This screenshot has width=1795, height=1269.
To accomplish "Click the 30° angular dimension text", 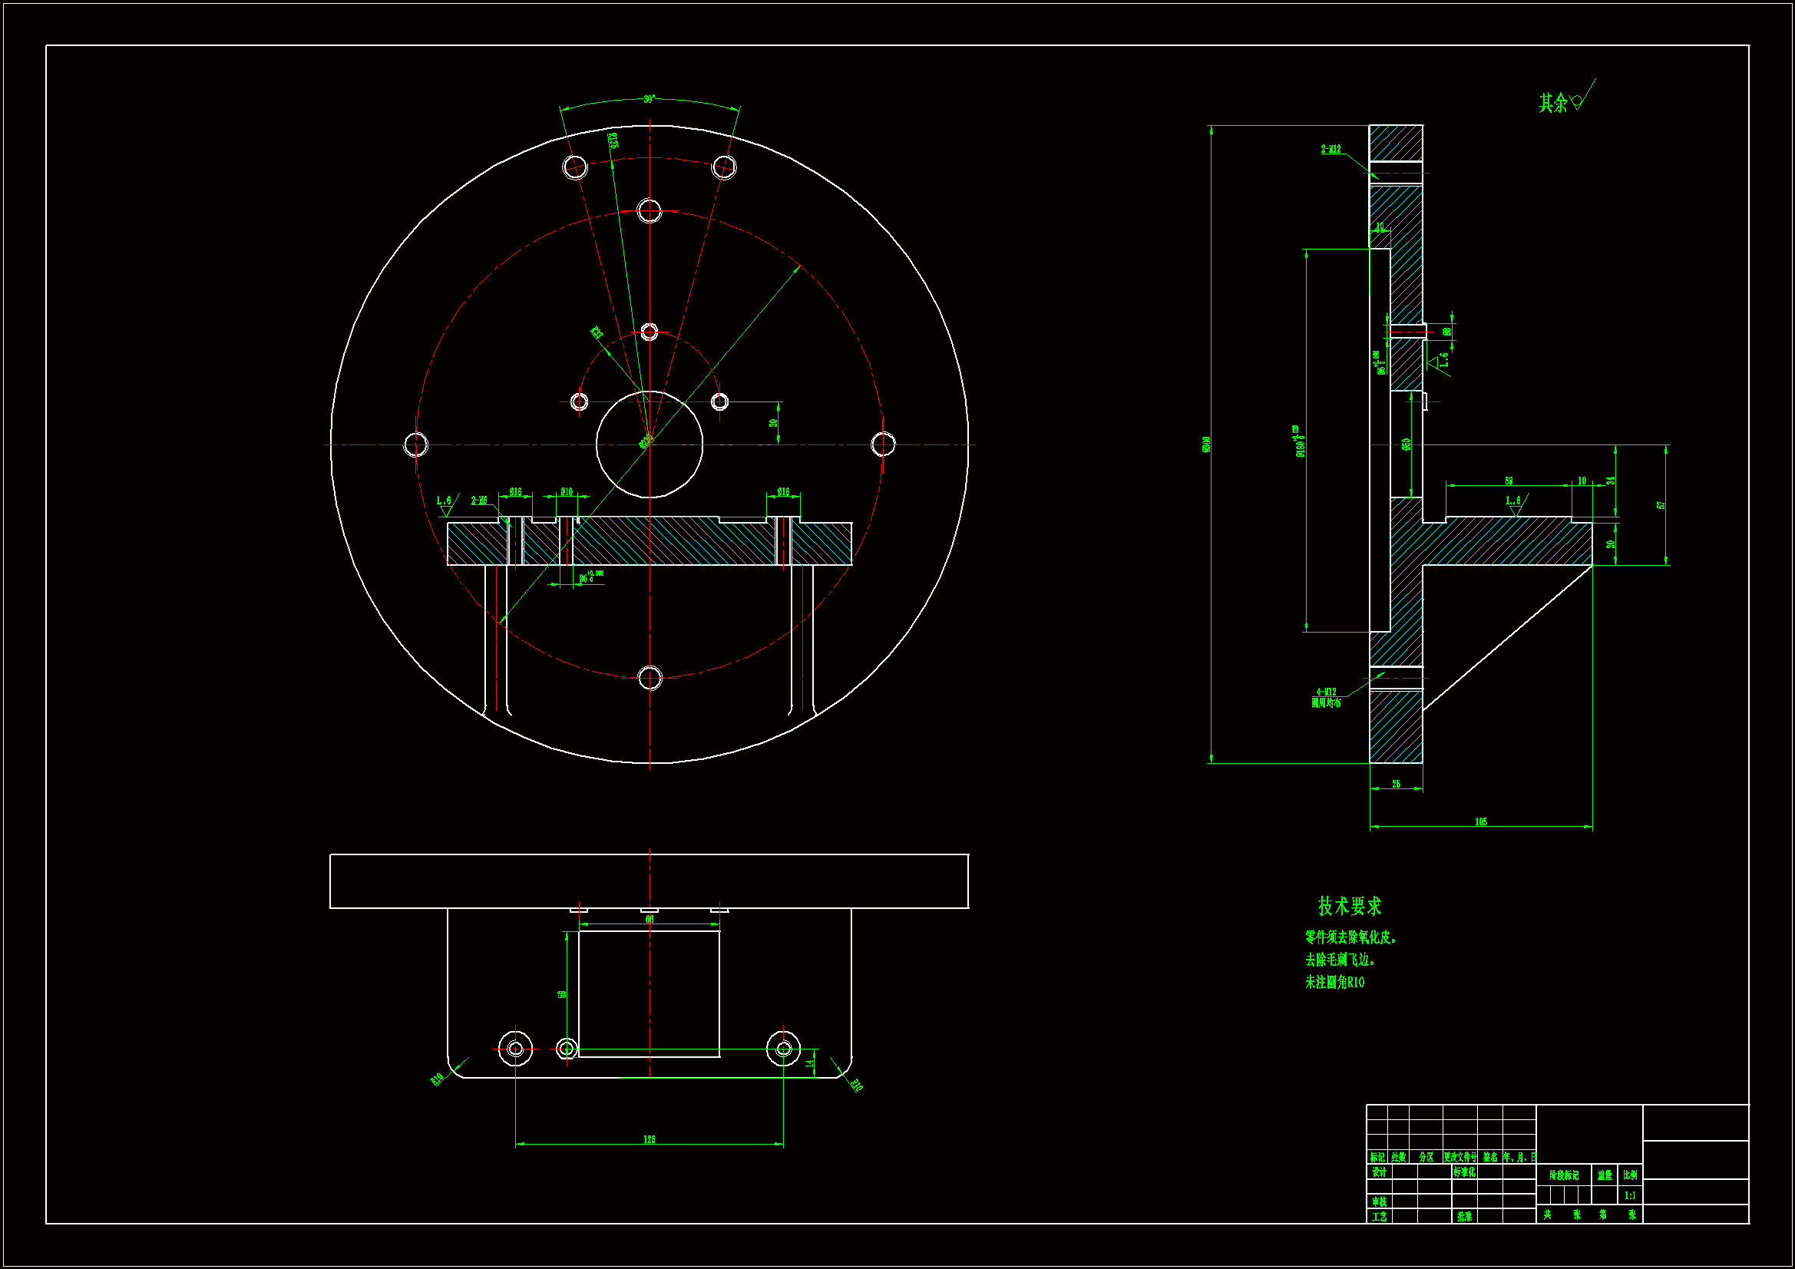I will click(x=649, y=99).
